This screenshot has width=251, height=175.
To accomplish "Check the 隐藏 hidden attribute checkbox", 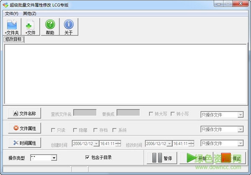I will [75, 130].
